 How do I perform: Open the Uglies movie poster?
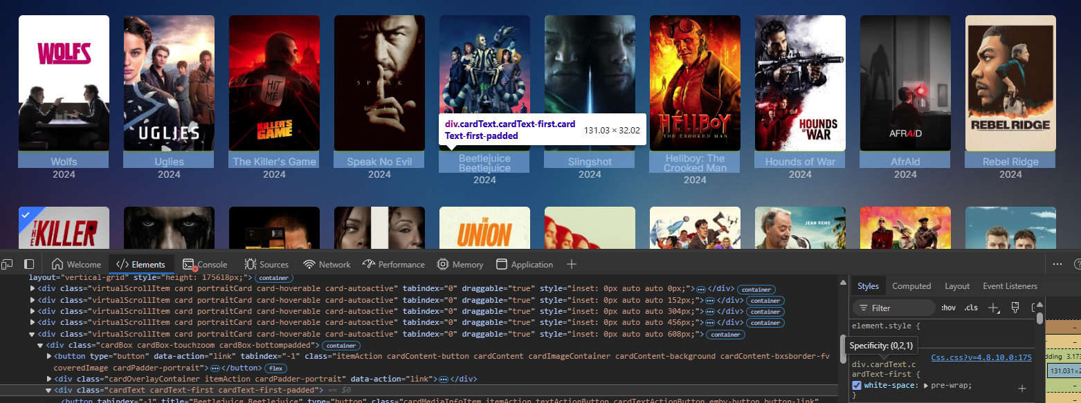[169, 83]
